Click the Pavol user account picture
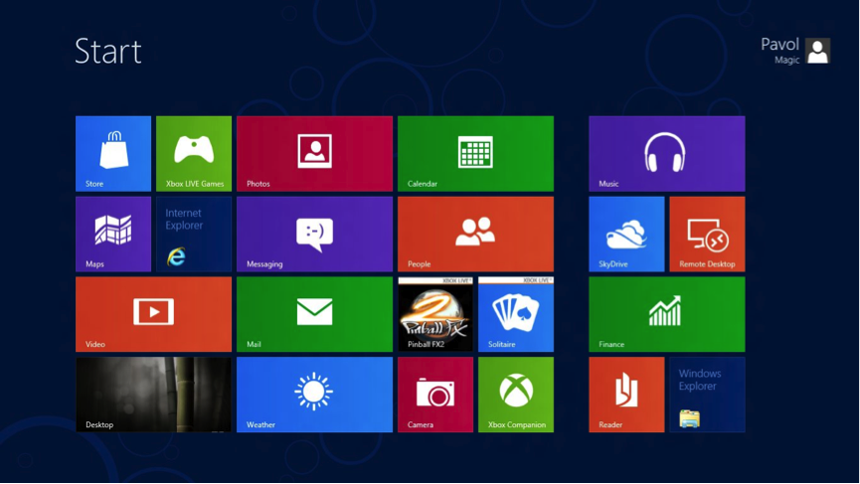Viewport: 860px width, 484px height. pyautogui.click(x=817, y=52)
